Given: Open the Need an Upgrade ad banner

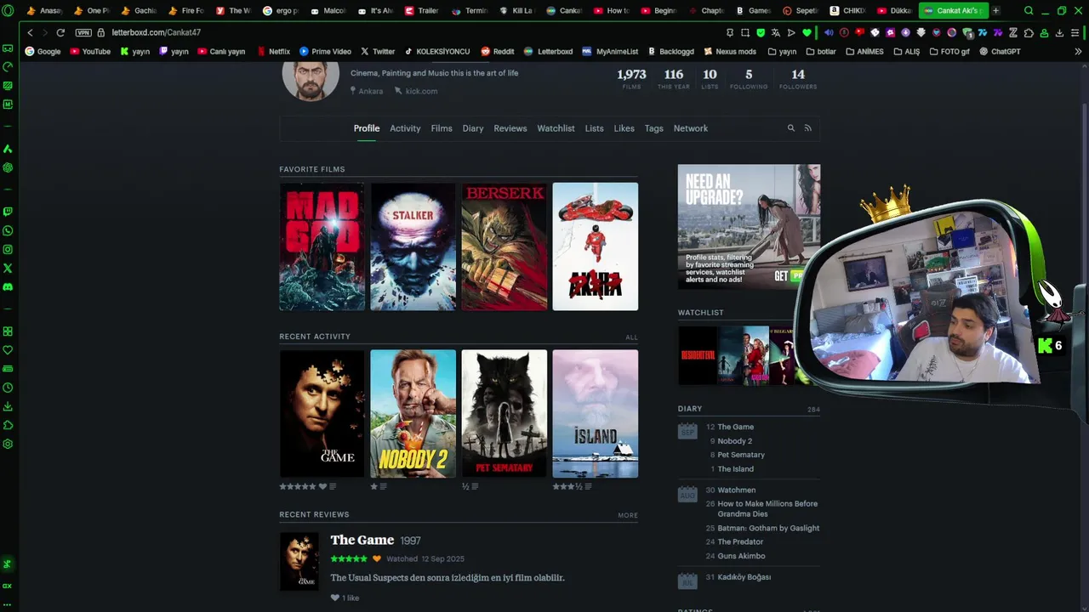Looking at the screenshot, I should click(749, 226).
